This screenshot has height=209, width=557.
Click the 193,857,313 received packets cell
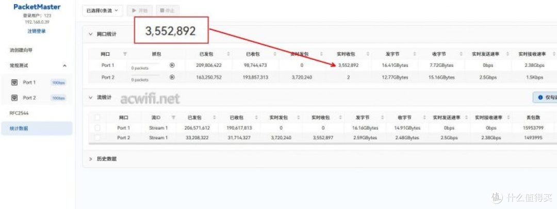pyautogui.click(x=255, y=77)
